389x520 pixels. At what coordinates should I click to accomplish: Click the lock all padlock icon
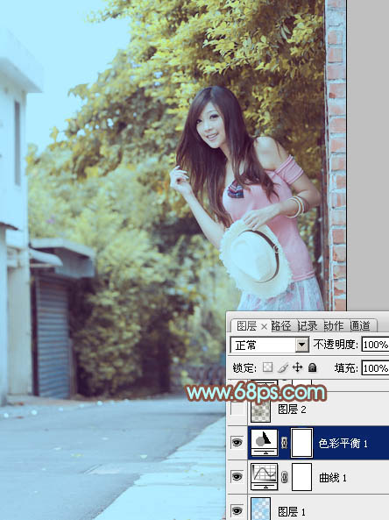pos(312,367)
